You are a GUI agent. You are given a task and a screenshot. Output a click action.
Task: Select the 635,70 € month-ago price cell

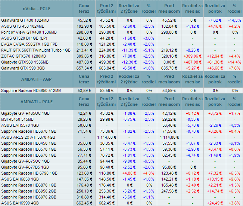tap(169, 68)
